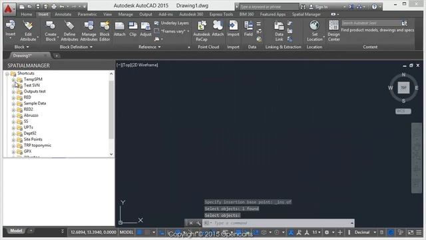Click the keyword search field in title bar

pos(268,7)
